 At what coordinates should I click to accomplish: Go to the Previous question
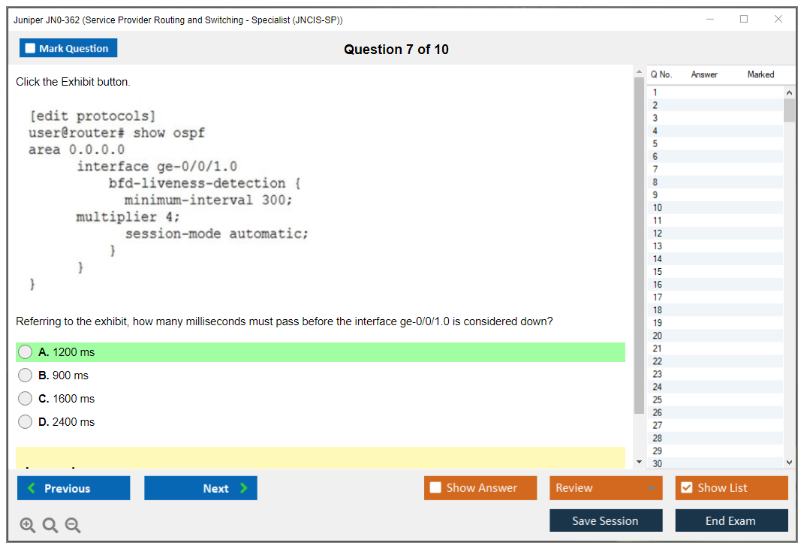[74, 488]
